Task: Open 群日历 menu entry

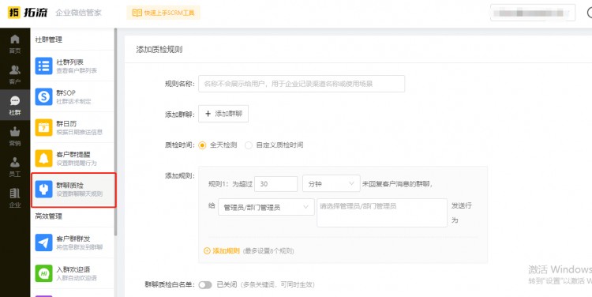Action: click(72, 128)
